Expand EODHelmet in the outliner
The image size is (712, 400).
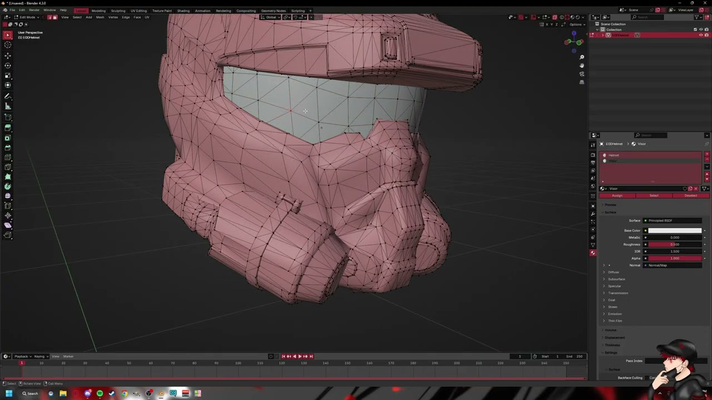pyautogui.click(x=602, y=35)
